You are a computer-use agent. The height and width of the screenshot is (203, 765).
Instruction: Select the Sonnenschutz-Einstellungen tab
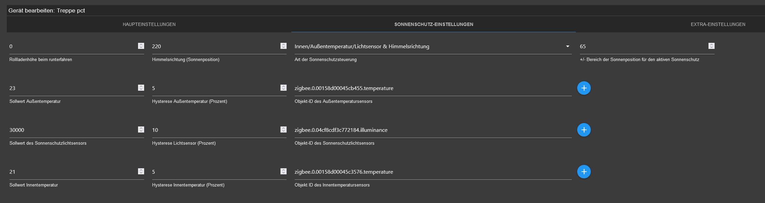[433, 24]
